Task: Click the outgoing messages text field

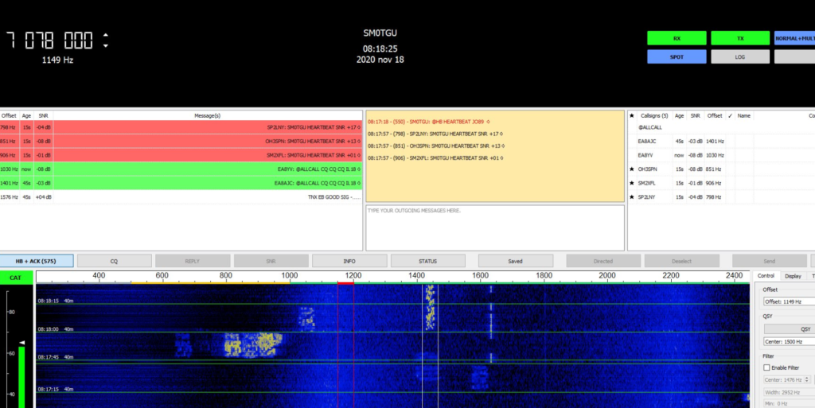Action: point(495,228)
